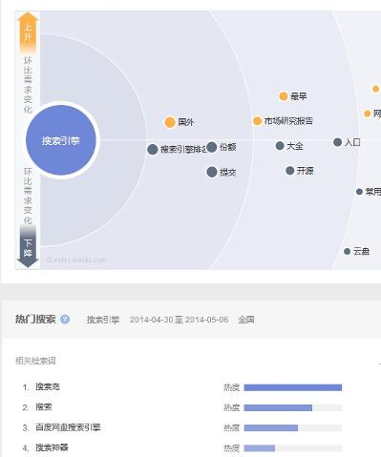Open the rank 3 term 百度网盘搜索引擎
The image size is (381, 457).
pyautogui.click(x=68, y=427)
